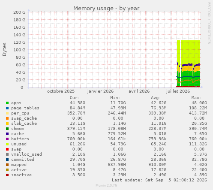
Task: Click the per_cpu pale yellow legend swatch
Action: 7,113
